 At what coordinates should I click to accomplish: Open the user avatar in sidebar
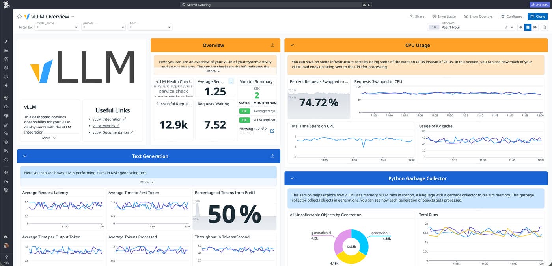pyautogui.click(x=6, y=246)
